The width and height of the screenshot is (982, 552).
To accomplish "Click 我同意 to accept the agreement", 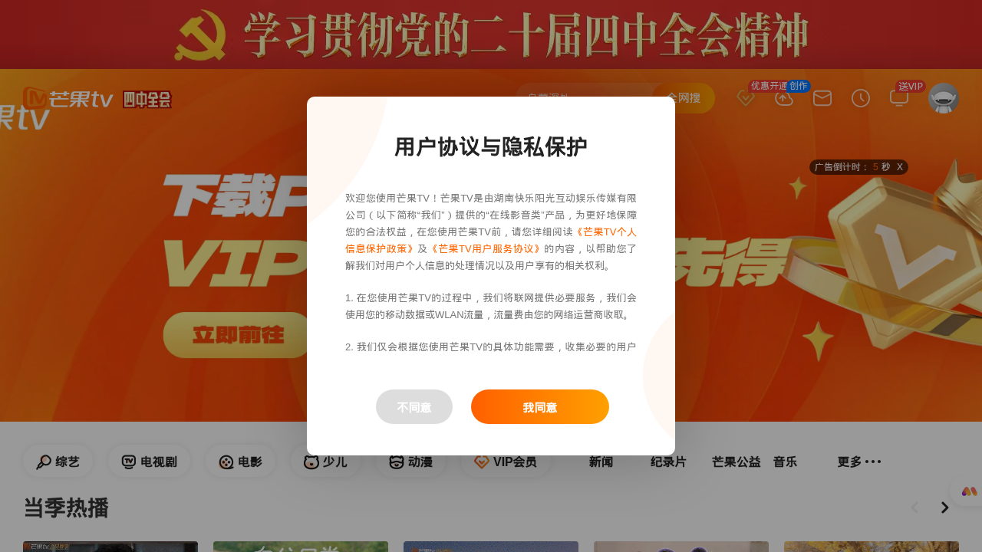I will click(540, 407).
